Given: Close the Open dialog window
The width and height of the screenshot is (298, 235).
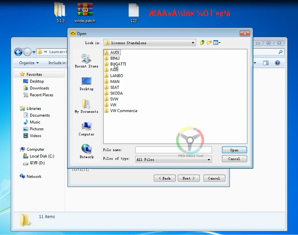Looking at the screenshot, I should click(x=245, y=33).
